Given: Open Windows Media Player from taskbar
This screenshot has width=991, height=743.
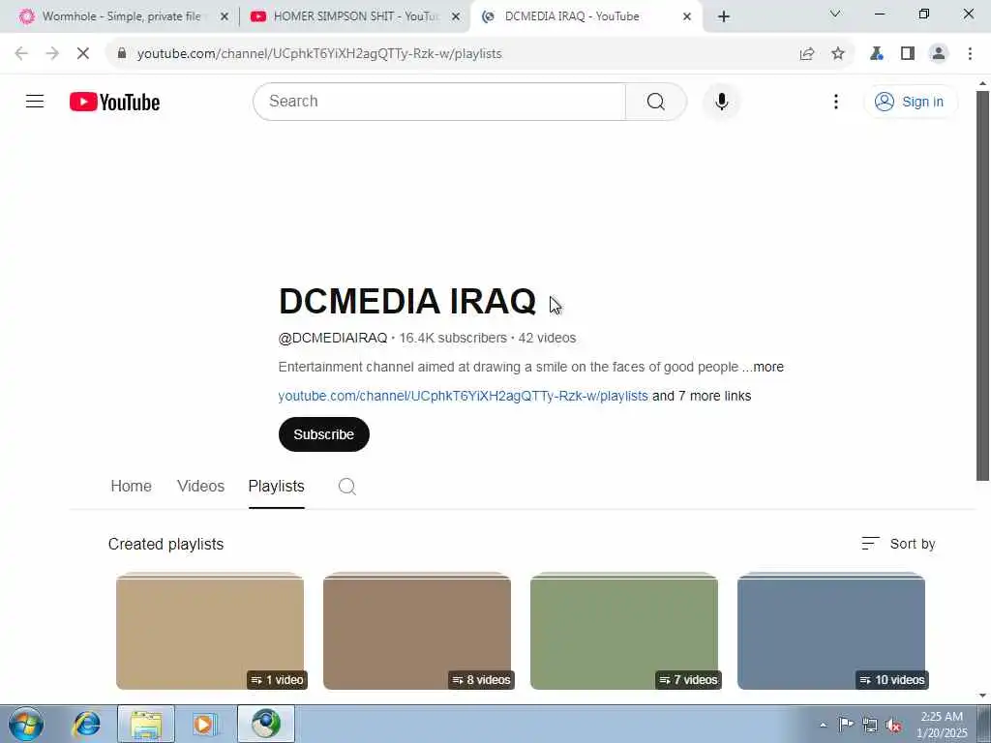Looking at the screenshot, I should (204, 724).
